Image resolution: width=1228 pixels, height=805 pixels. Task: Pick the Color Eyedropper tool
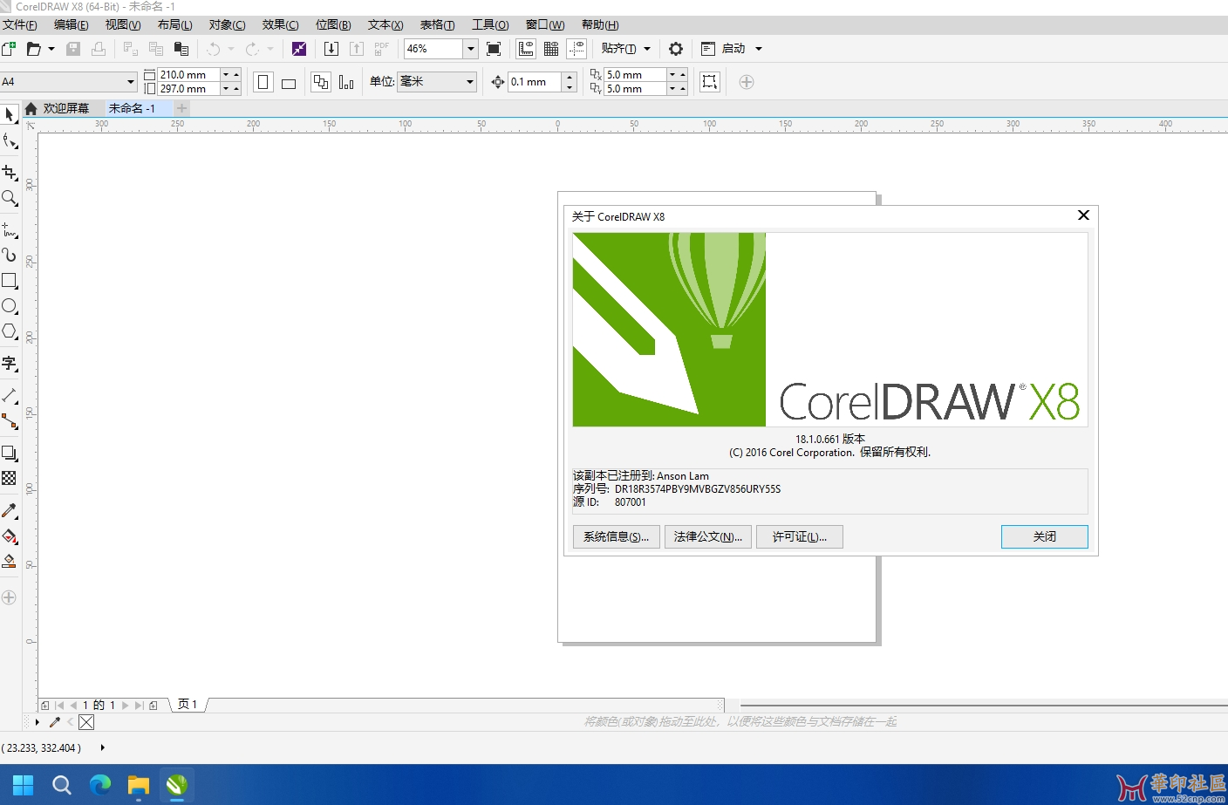[x=10, y=510]
